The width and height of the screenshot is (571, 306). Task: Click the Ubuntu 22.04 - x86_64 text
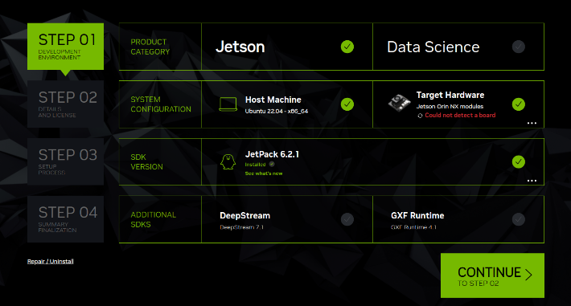[277, 111]
